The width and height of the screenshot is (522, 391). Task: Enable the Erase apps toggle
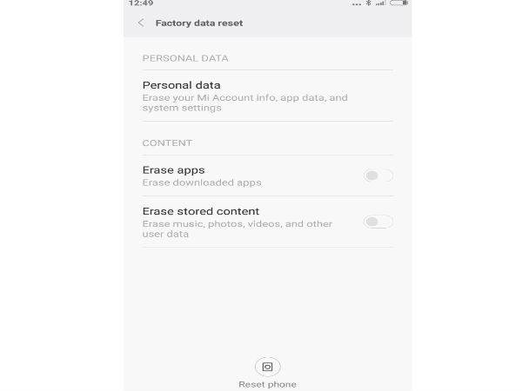pyautogui.click(x=378, y=176)
